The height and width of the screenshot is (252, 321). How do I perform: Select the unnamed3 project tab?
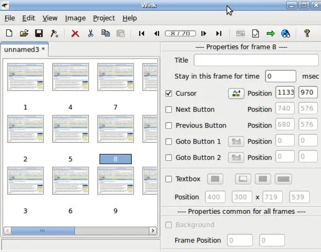pos(24,49)
